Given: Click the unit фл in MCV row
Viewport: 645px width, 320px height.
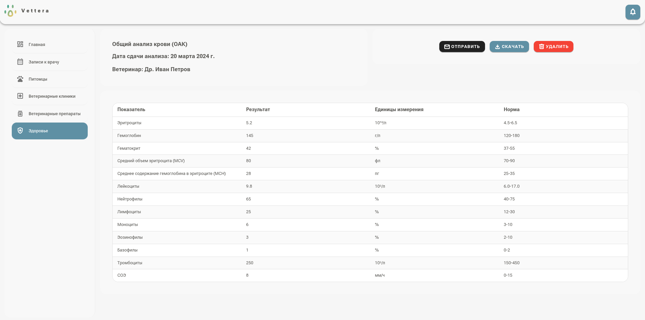Looking at the screenshot, I should [377, 161].
